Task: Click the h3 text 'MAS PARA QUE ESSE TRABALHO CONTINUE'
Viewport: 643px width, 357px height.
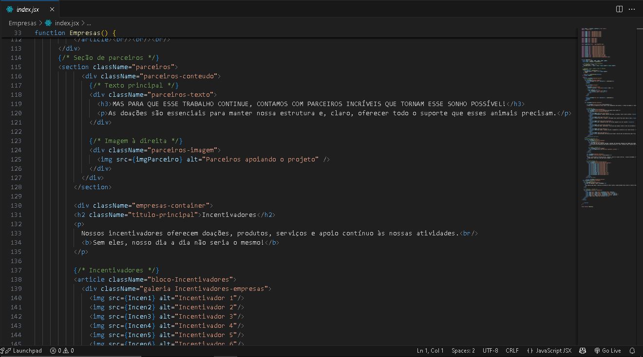Action: tap(182, 104)
